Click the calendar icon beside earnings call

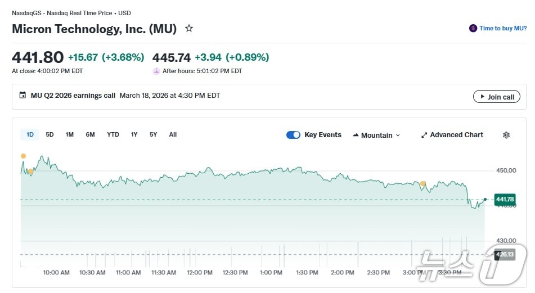click(23, 96)
